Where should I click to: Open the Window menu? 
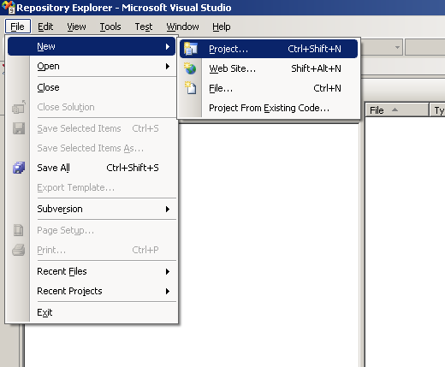pyautogui.click(x=182, y=27)
